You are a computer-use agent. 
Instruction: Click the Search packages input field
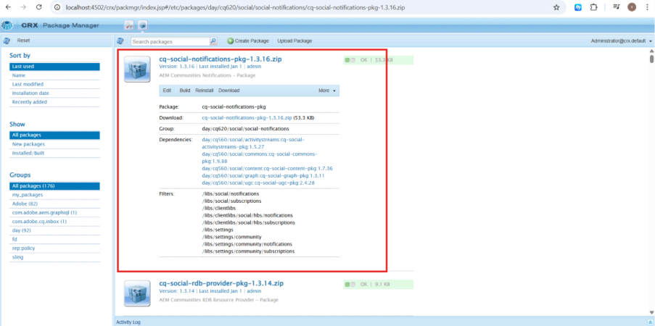(170, 41)
